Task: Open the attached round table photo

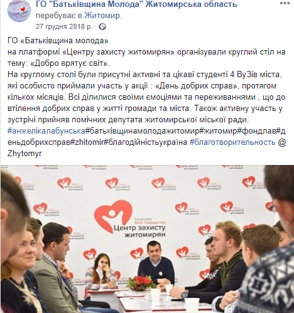Action: click(x=147, y=239)
